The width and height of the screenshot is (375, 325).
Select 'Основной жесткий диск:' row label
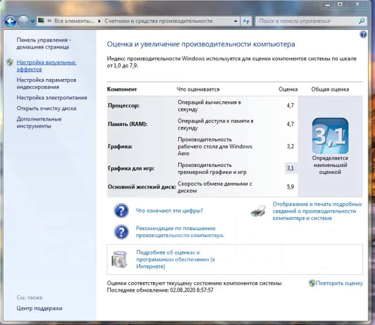pyautogui.click(x=142, y=187)
